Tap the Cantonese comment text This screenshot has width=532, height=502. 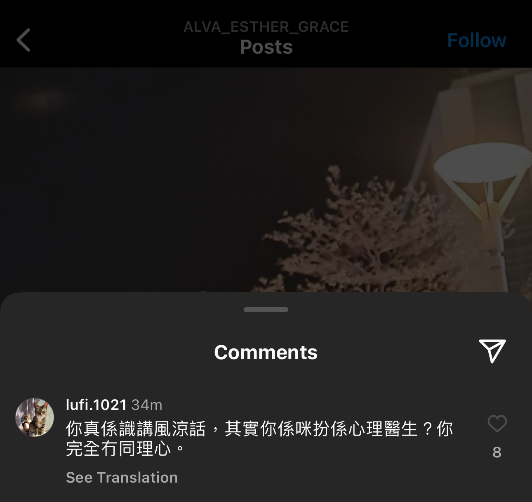259,438
